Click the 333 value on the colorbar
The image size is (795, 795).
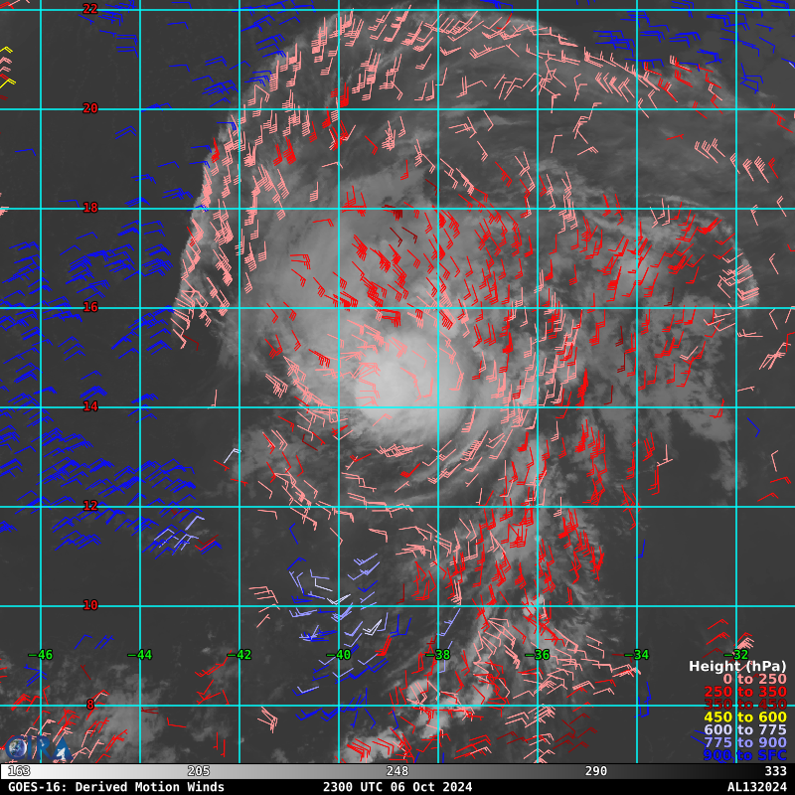click(x=775, y=771)
